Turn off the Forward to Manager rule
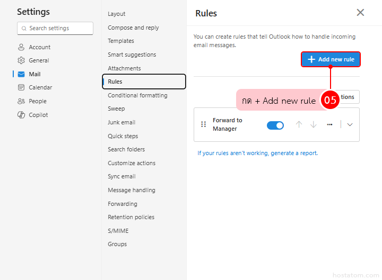 pyautogui.click(x=275, y=125)
